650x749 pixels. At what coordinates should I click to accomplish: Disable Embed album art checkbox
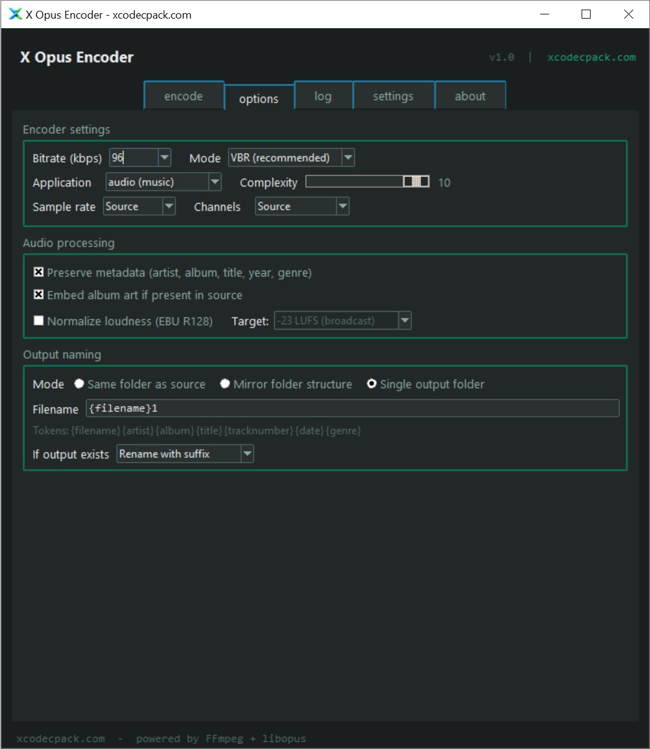click(39, 295)
